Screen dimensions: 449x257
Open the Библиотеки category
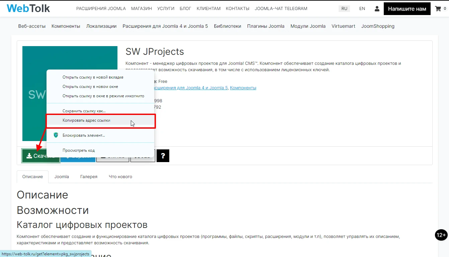(228, 26)
